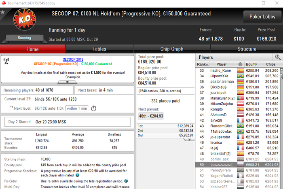
Task: Sort the players list by Player name
Action: coord(222,64)
